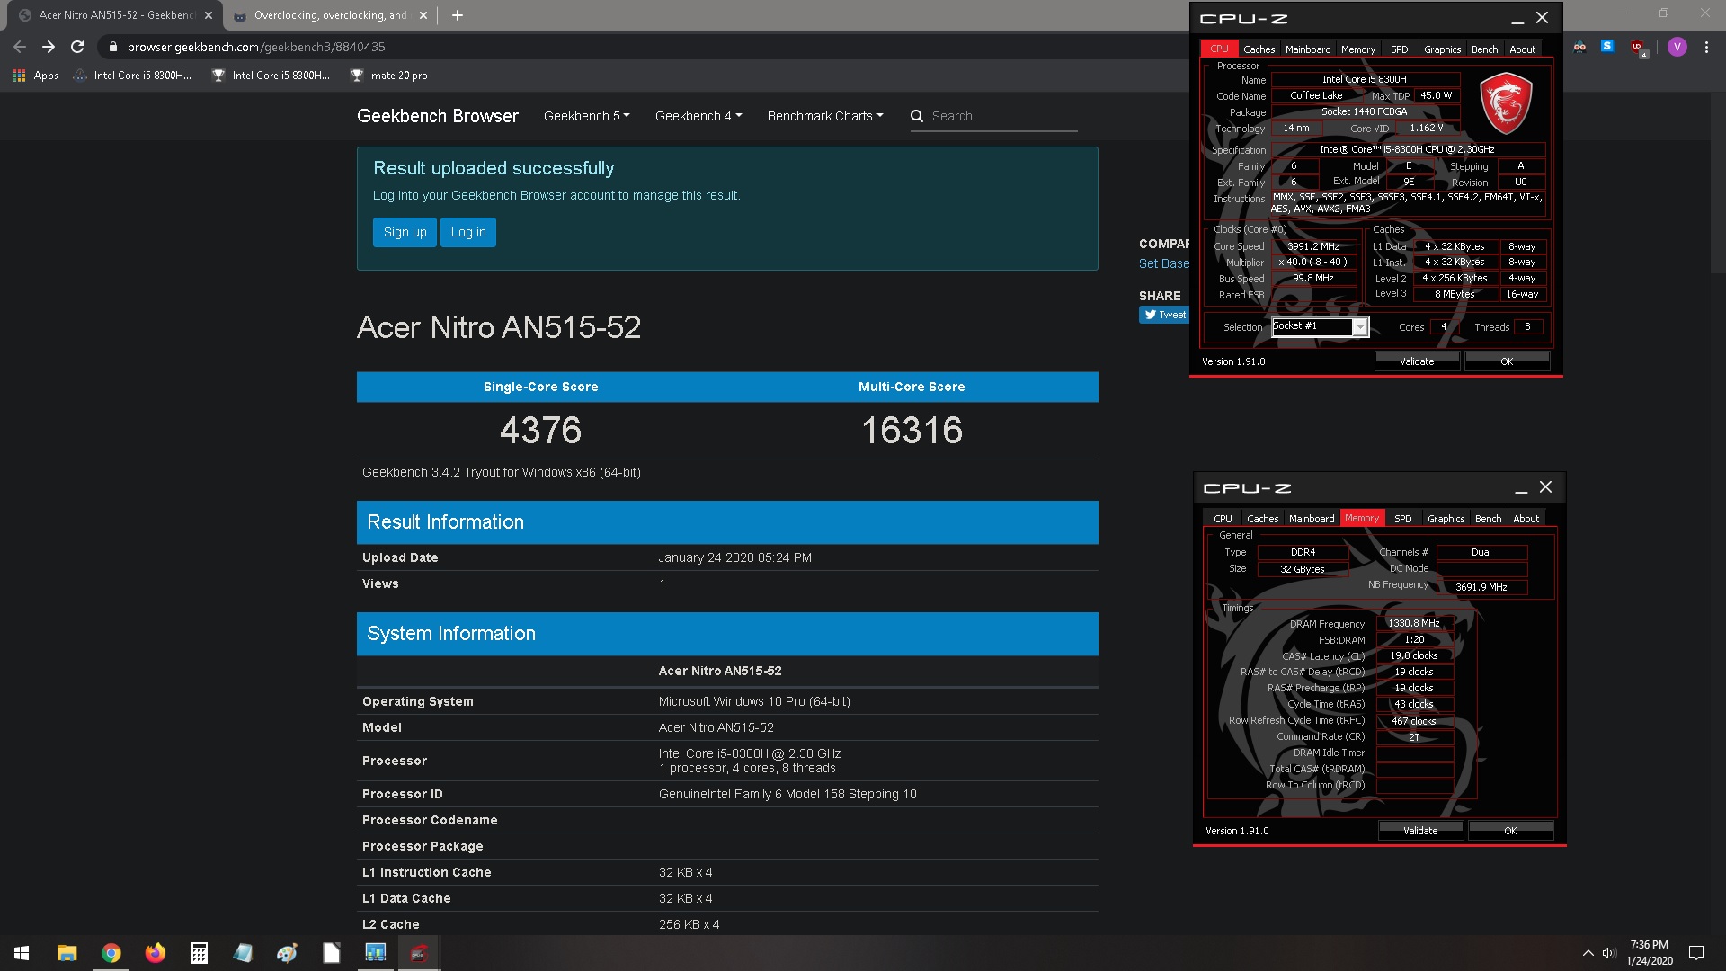Click Validate in bottom CPU-Z window
This screenshot has width=1726, height=971.
tap(1420, 831)
